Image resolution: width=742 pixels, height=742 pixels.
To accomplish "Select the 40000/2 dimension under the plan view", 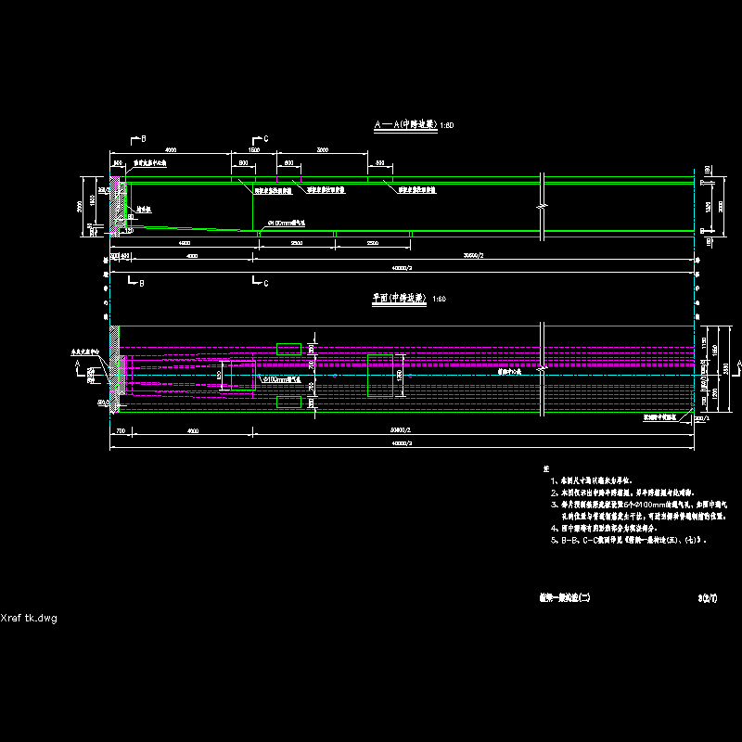I will tap(403, 443).
